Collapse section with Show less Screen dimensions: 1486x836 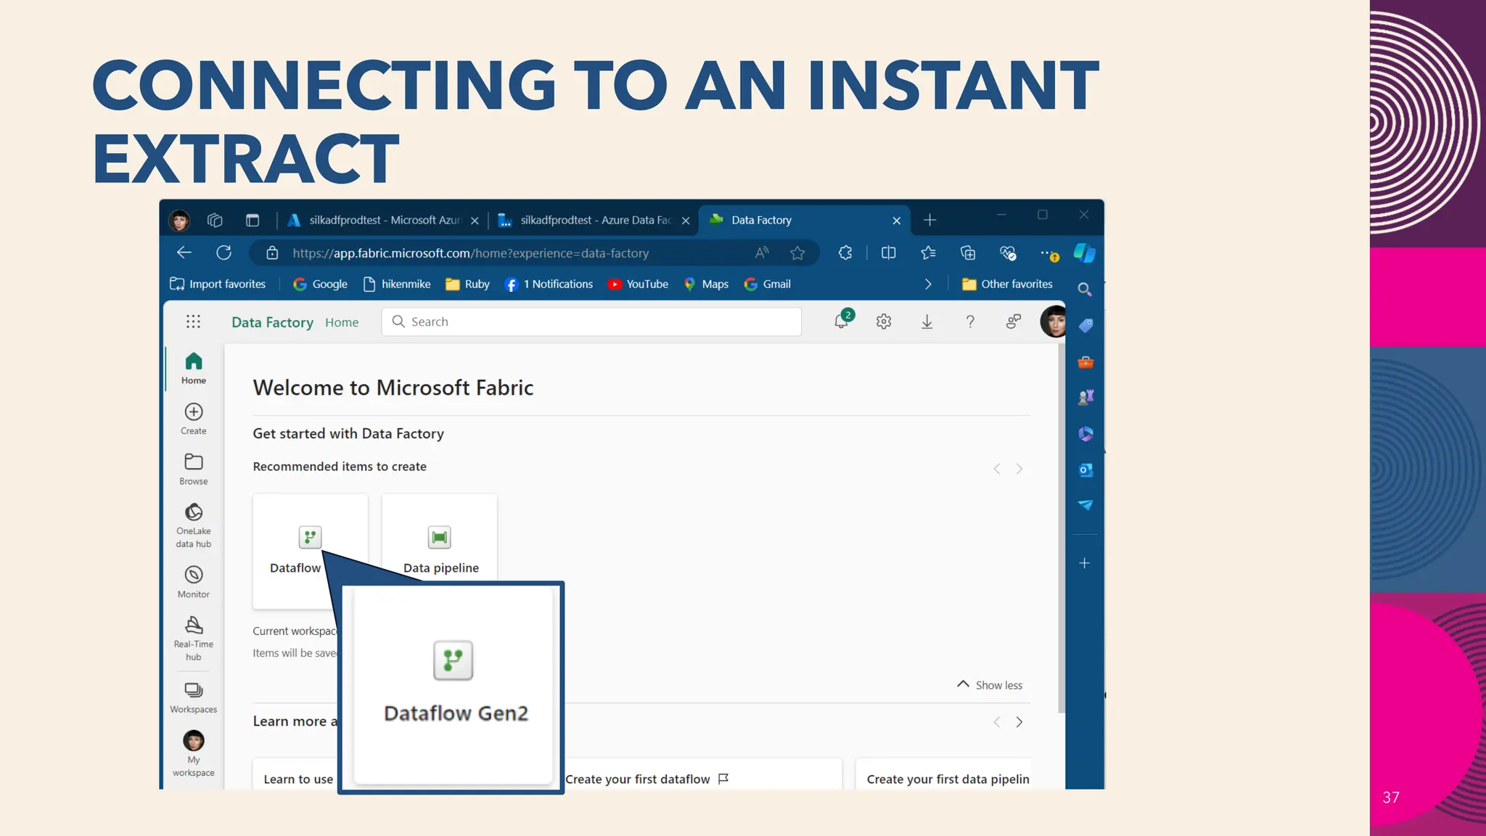coord(990,684)
